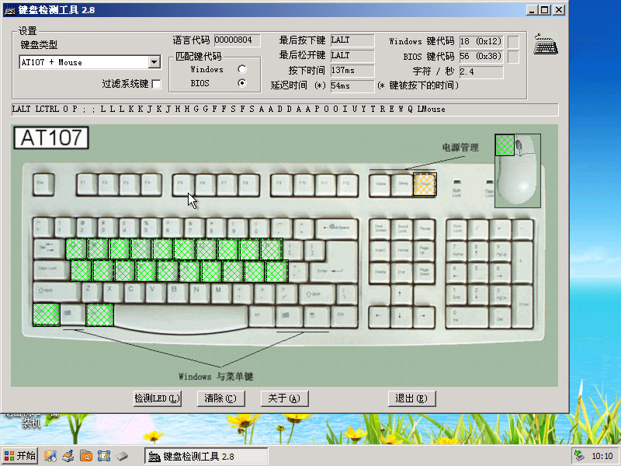Click the numpad 0 Ins key
The width and height of the screenshot is (621, 466).
(x=467, y=317)
